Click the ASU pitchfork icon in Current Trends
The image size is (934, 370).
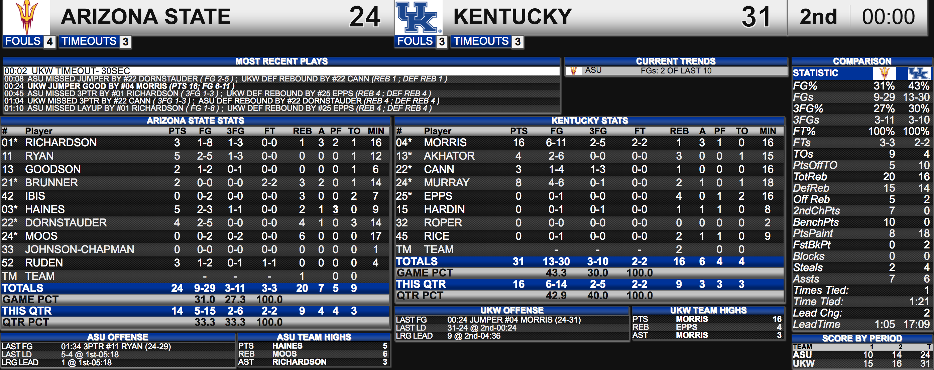(574, 70)
